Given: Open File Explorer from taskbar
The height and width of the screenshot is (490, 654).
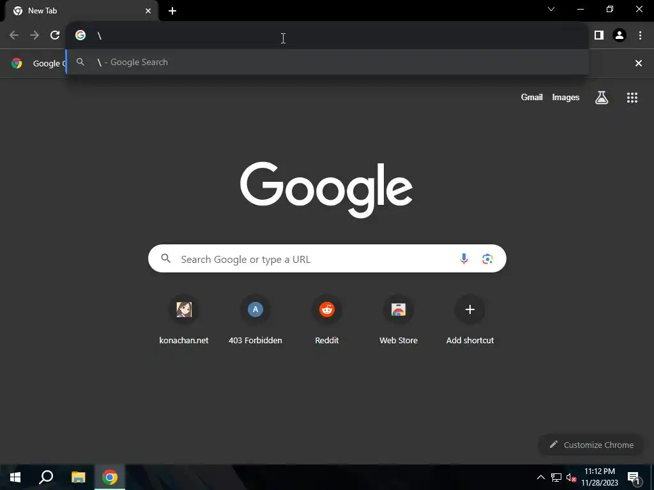Looking at the screenshot, I should coord(78,477).
